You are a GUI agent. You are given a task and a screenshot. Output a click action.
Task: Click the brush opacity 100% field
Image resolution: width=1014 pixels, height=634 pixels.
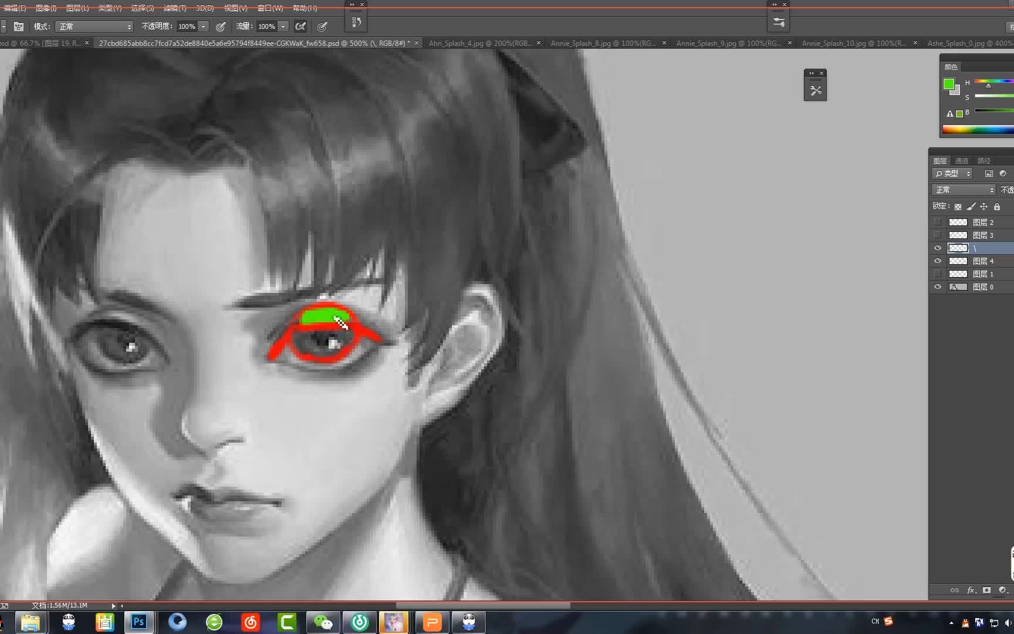187,26
